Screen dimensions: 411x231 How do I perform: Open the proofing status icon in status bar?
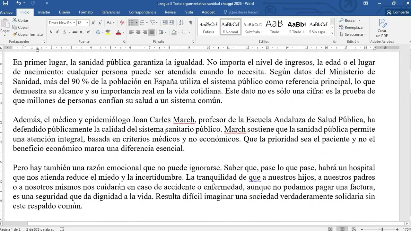[62, 229]
